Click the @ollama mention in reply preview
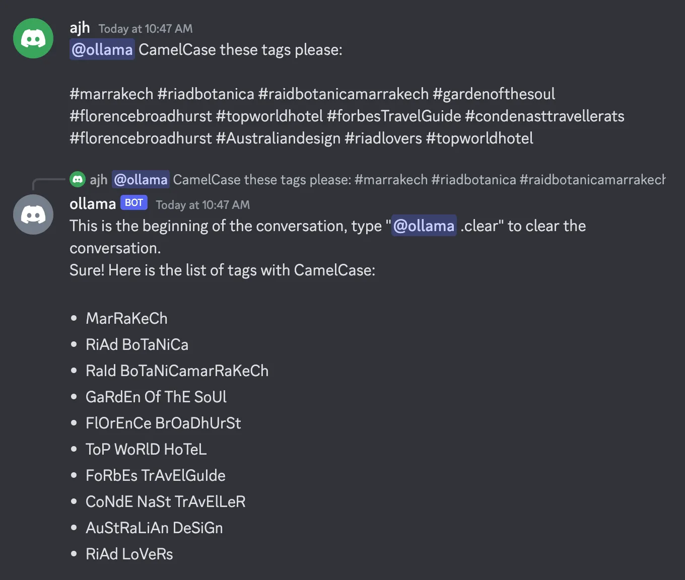Image resolution: width=685 pixels, height=580 pixels. coord(141,180)
